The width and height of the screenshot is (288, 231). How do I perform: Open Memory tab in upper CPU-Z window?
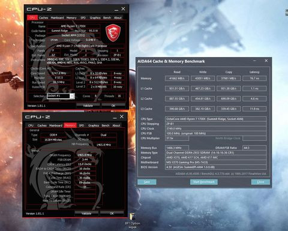click(71, 17)
